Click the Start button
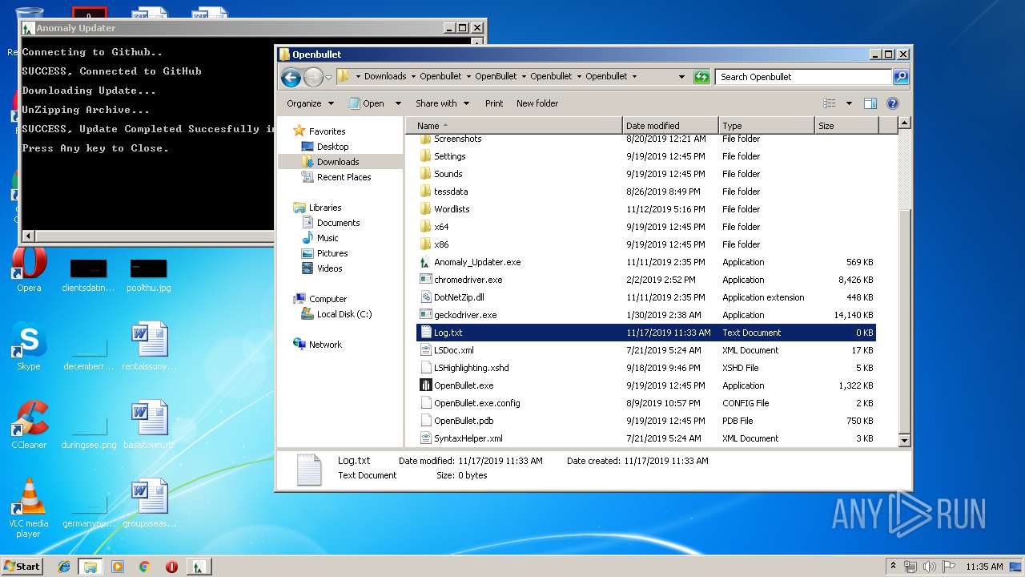This screenshot has height=577, width=1025. coord(22,567)
